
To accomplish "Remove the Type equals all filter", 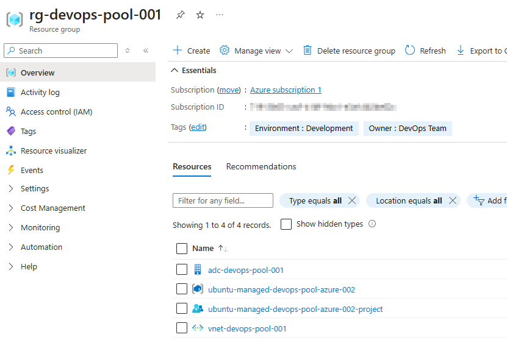I will click(351, 200).
